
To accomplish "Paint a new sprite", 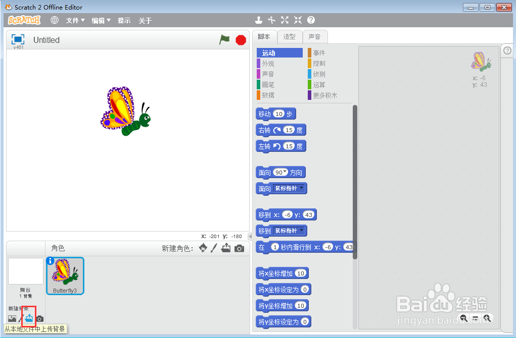I will click(214, 248).
